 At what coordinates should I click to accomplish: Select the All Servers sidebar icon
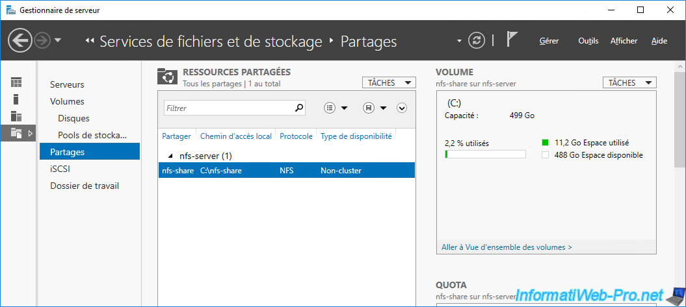click(16, 117)
